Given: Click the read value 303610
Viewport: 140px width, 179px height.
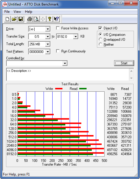Looking at the screenshot, I should pyautogui.click(x=126, y=133).
